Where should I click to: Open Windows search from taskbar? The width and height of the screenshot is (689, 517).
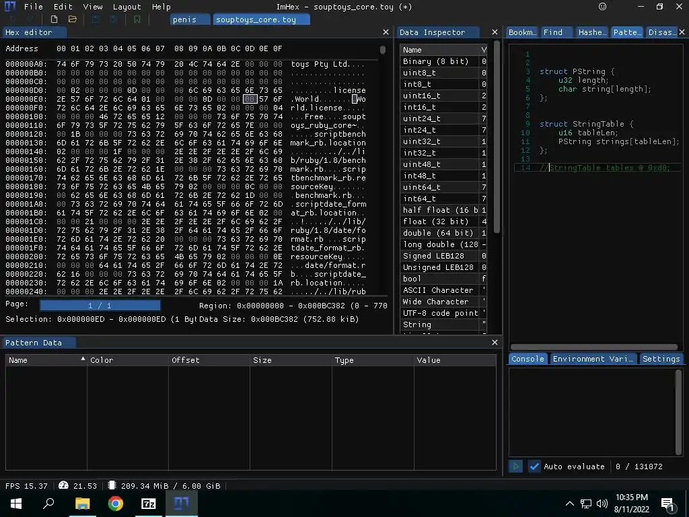click(x=48, y=504)
